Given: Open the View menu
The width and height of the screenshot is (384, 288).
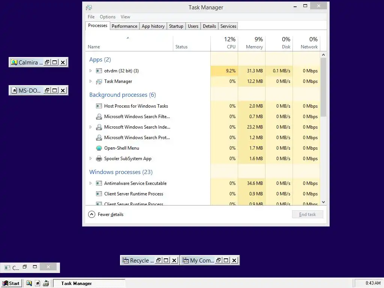Looking at the screenshot, I should tap(125, 17).
